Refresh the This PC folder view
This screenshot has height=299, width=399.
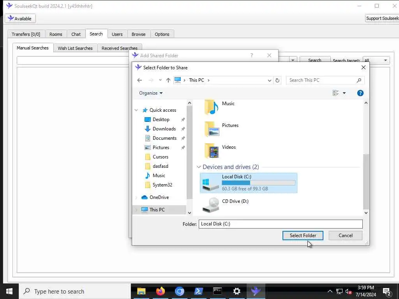(x=277, y=80)
